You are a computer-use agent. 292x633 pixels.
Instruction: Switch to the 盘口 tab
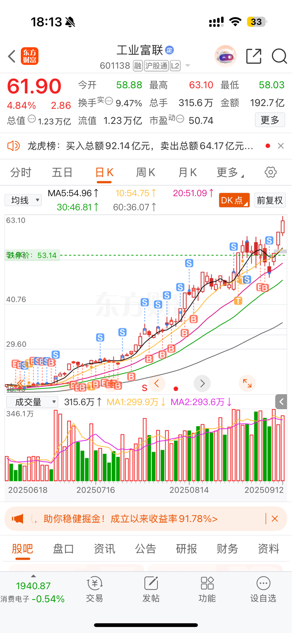(63, 549)
